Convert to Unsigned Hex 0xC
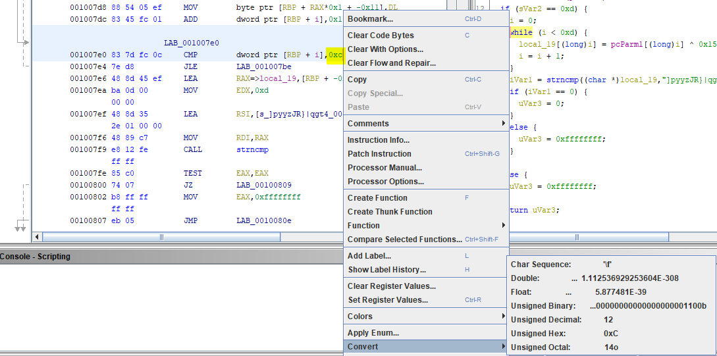717x356 pixels. [x=612, y=333]
